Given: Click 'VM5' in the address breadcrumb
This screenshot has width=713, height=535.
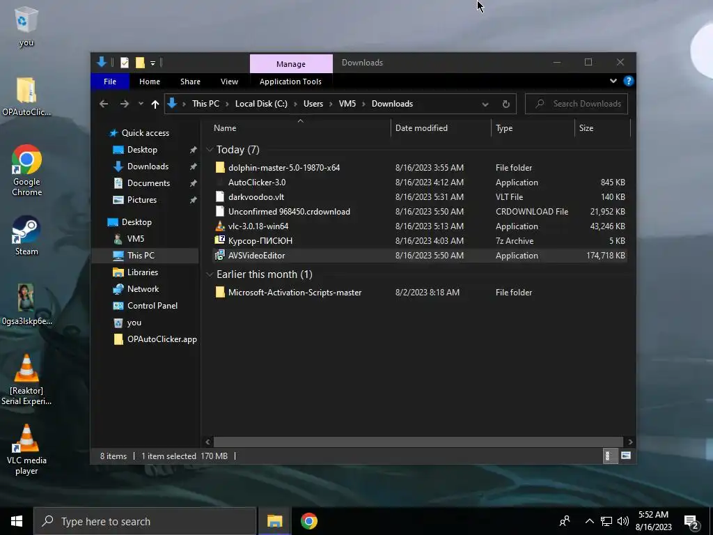Looking at the screenshot, I should pyautogui.click(x=347, y=104).
